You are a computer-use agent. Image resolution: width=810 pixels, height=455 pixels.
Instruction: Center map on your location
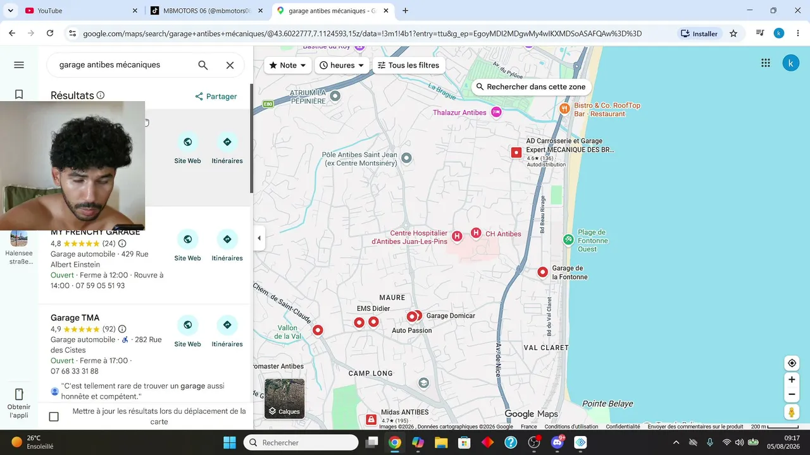(792, 363)
